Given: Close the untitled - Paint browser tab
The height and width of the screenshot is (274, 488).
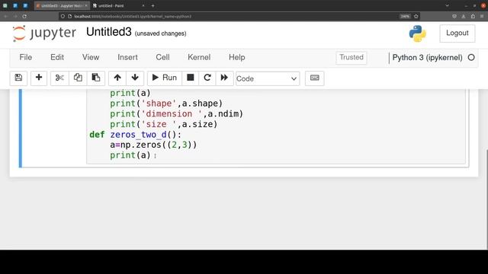Looking at the screenshot, I should click(x=143, y=5).
